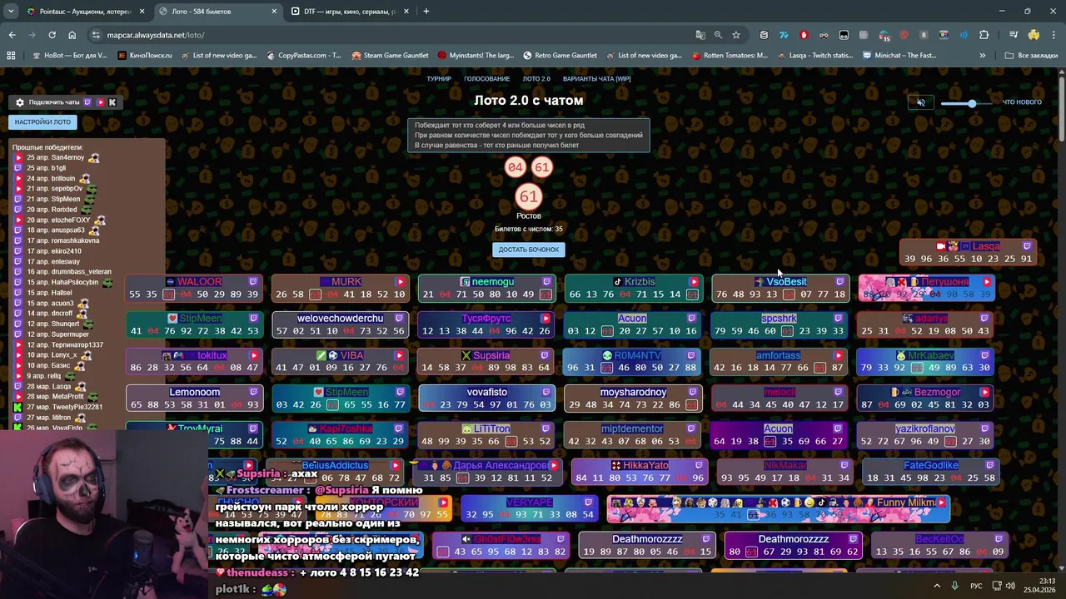Connect Kick chat via K icon

pos(112,102)
